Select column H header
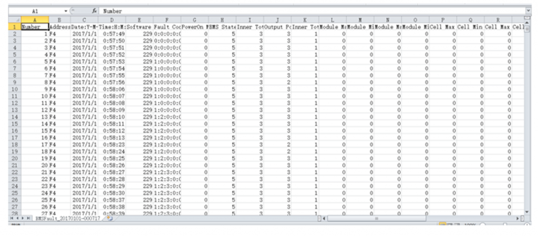This screenshot has height=236, width=538. coord(222,20)
